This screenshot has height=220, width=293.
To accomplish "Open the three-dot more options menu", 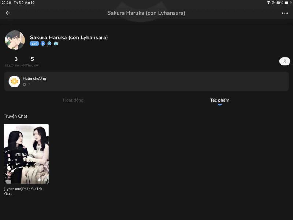I will coord(285,13).
